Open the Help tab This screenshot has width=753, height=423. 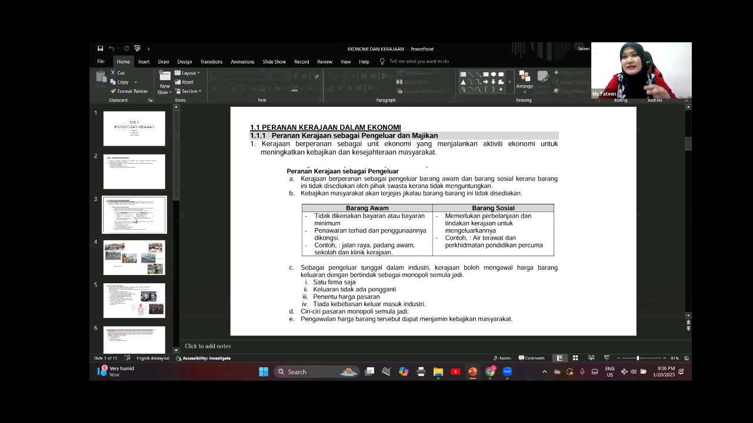364,61
